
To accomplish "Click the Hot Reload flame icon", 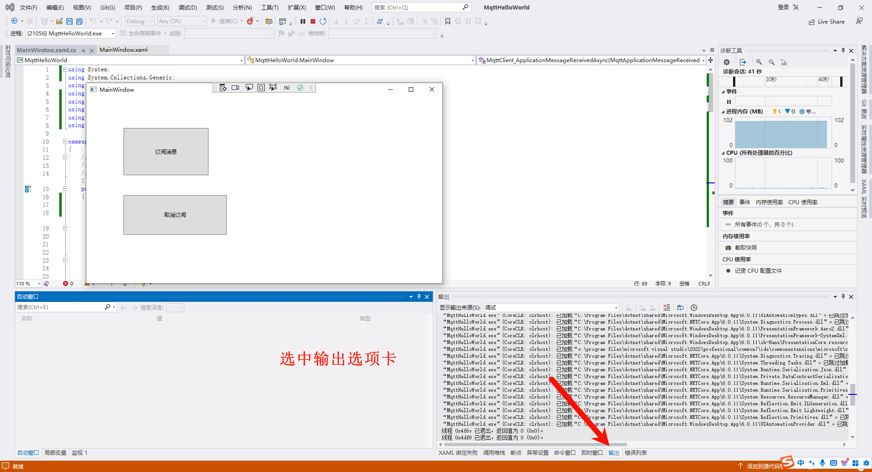I will pos(250,21).
